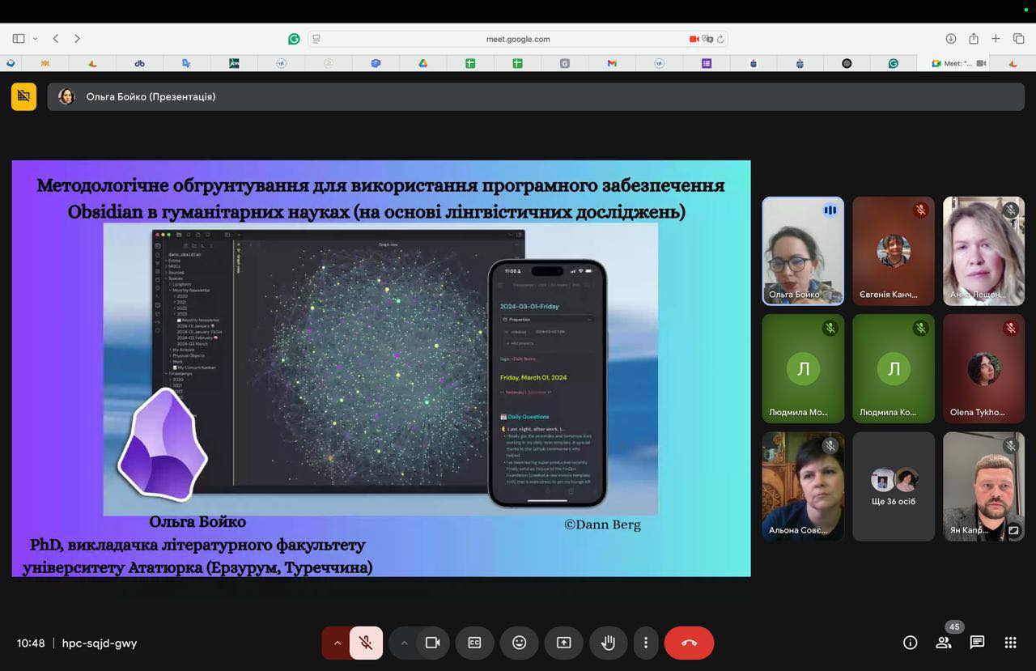Open meeting details info panel
1036x671 pixels.
pyautogui.click(x=910, y=643)
